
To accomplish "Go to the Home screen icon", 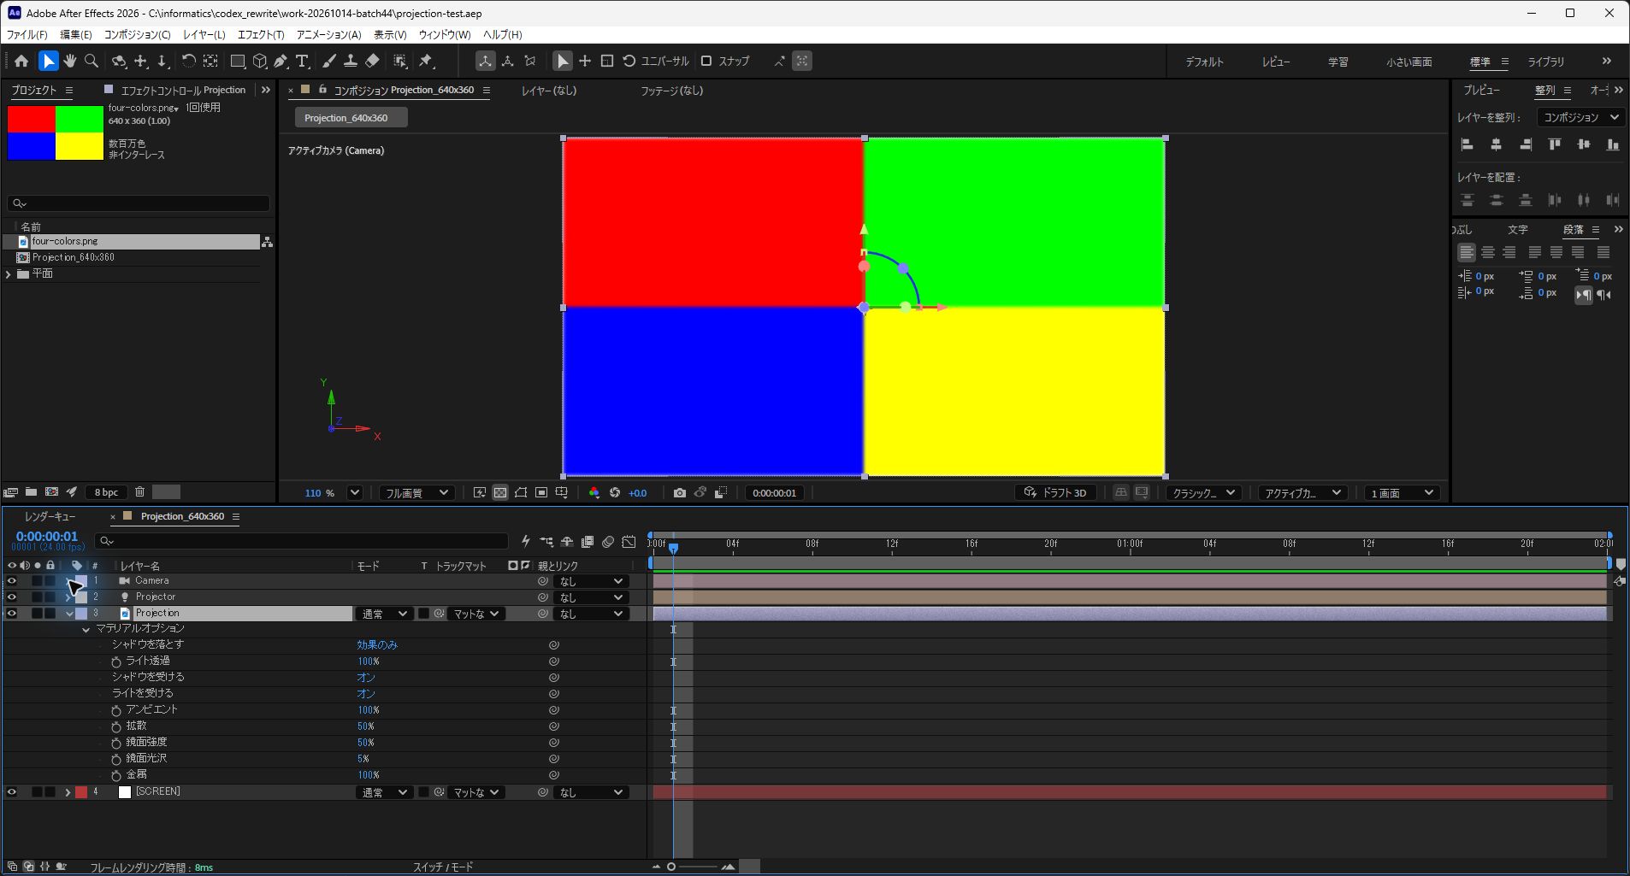I will 21,61.
